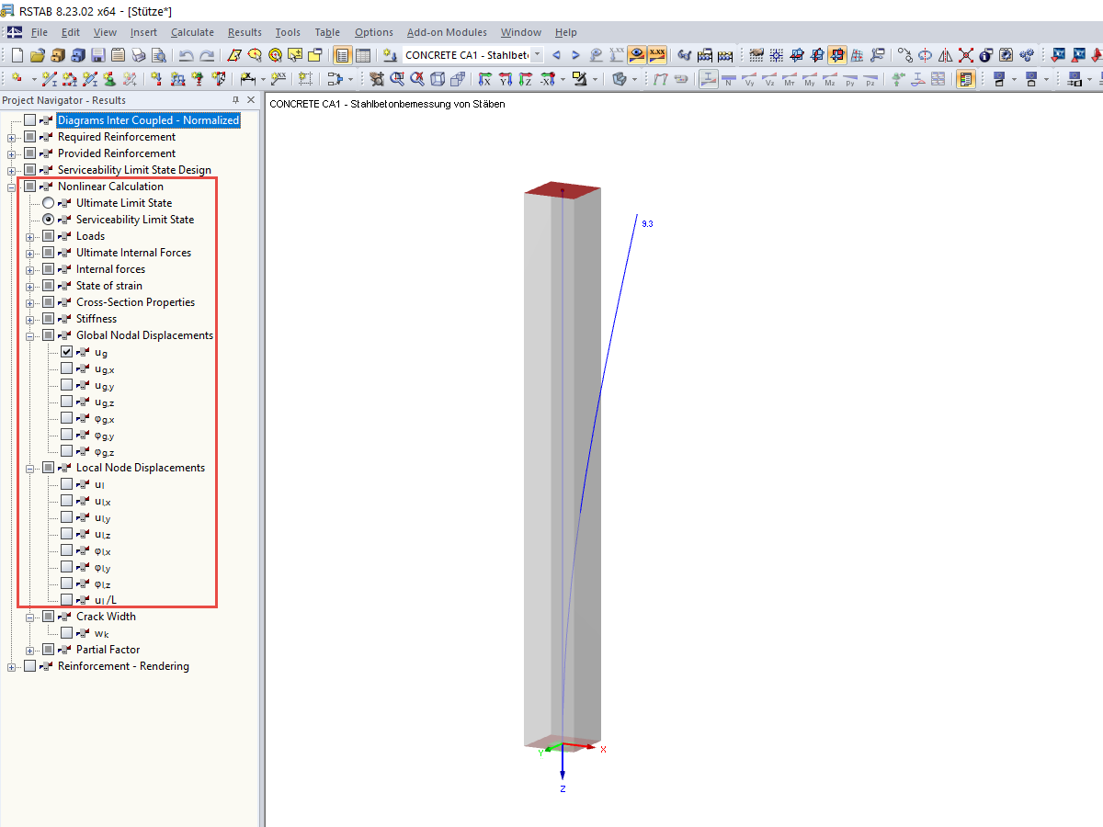
Task: Collapse the Global Nodal Displacements node
Action: point(30,335)
